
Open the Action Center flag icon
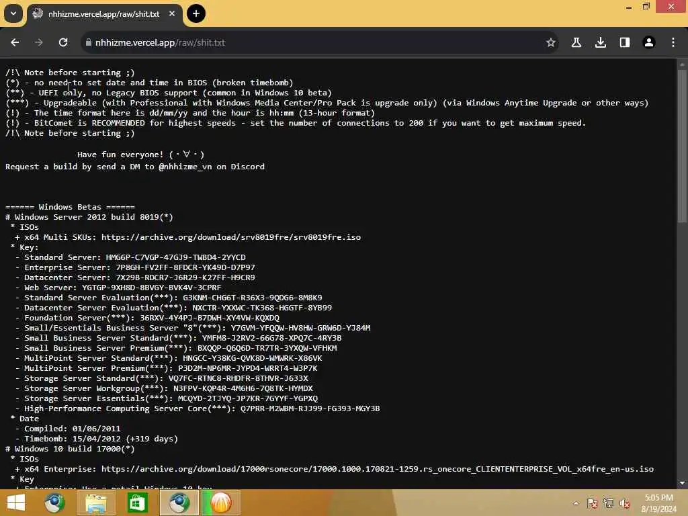click(593, 503)
